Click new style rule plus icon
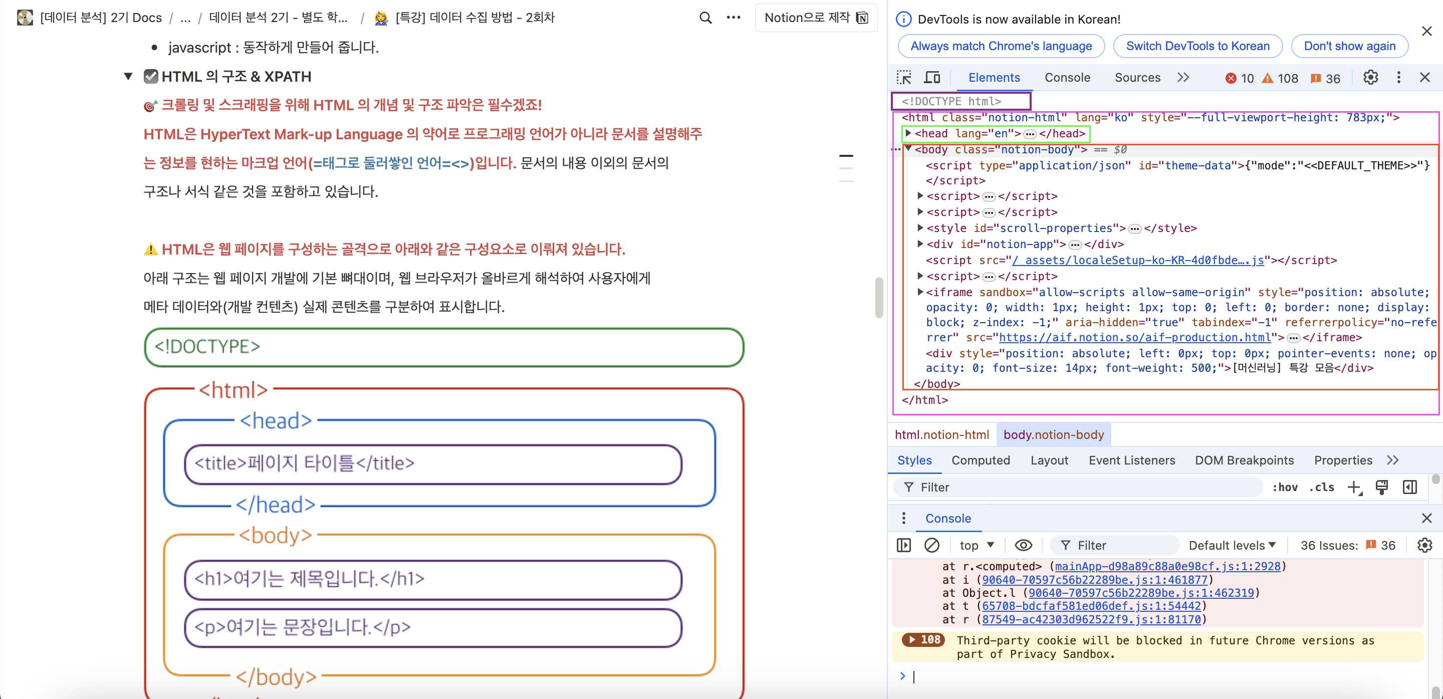The image size is (1443, 699). point(1354,487)
